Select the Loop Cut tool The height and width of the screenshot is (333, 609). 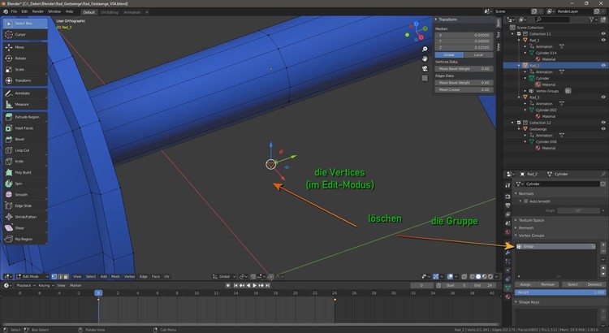point(22,150)
